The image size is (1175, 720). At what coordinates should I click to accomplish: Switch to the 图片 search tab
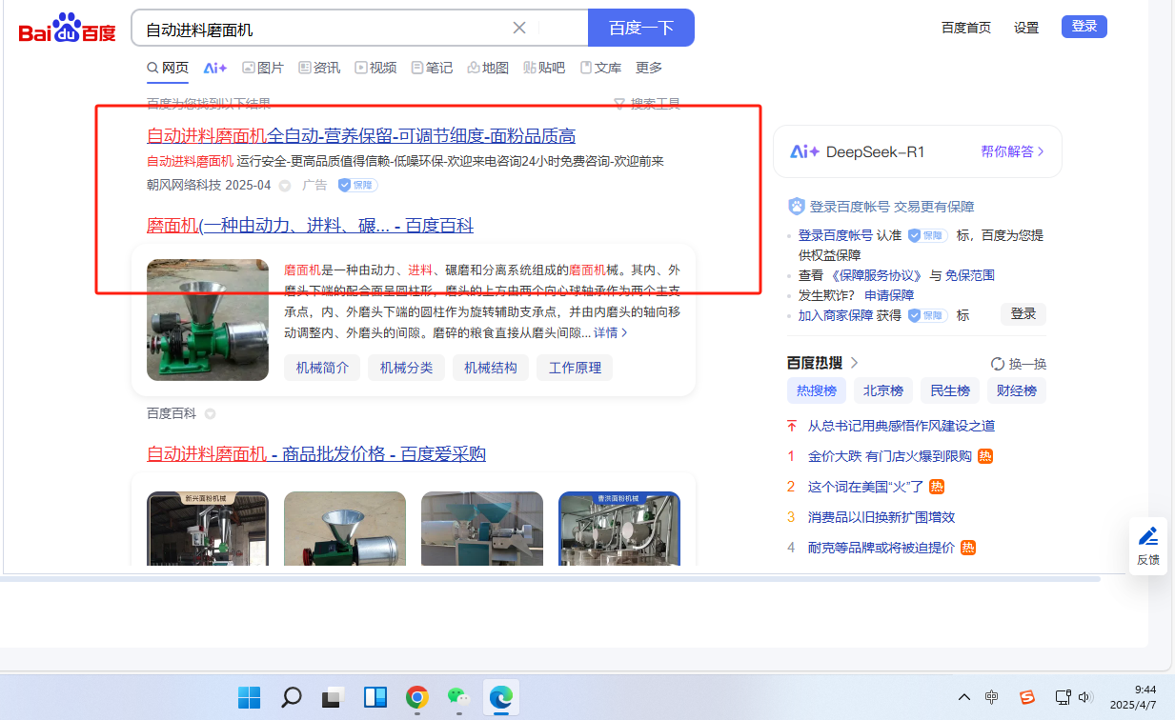click(x=263, y=68)
